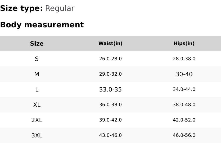Click the S size row label
Viewport: 221px width, 143px height.
tap(37, 59)
